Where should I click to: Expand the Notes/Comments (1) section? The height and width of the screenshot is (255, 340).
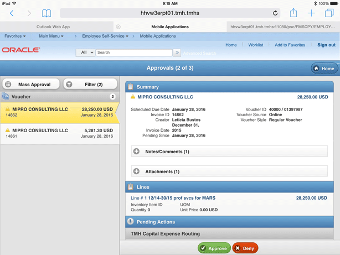tap(137, 152)
